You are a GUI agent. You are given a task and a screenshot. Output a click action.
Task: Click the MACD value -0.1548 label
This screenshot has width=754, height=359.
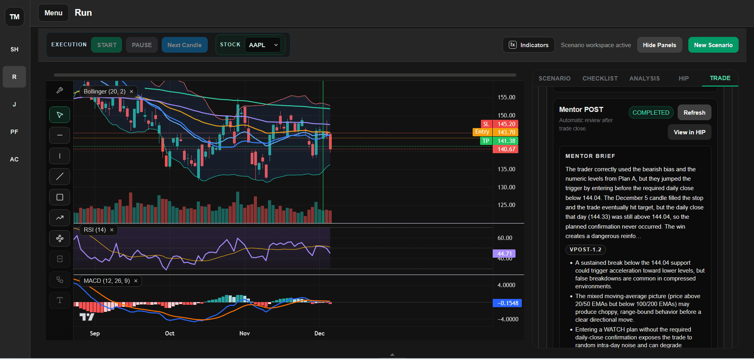point(507,303)
